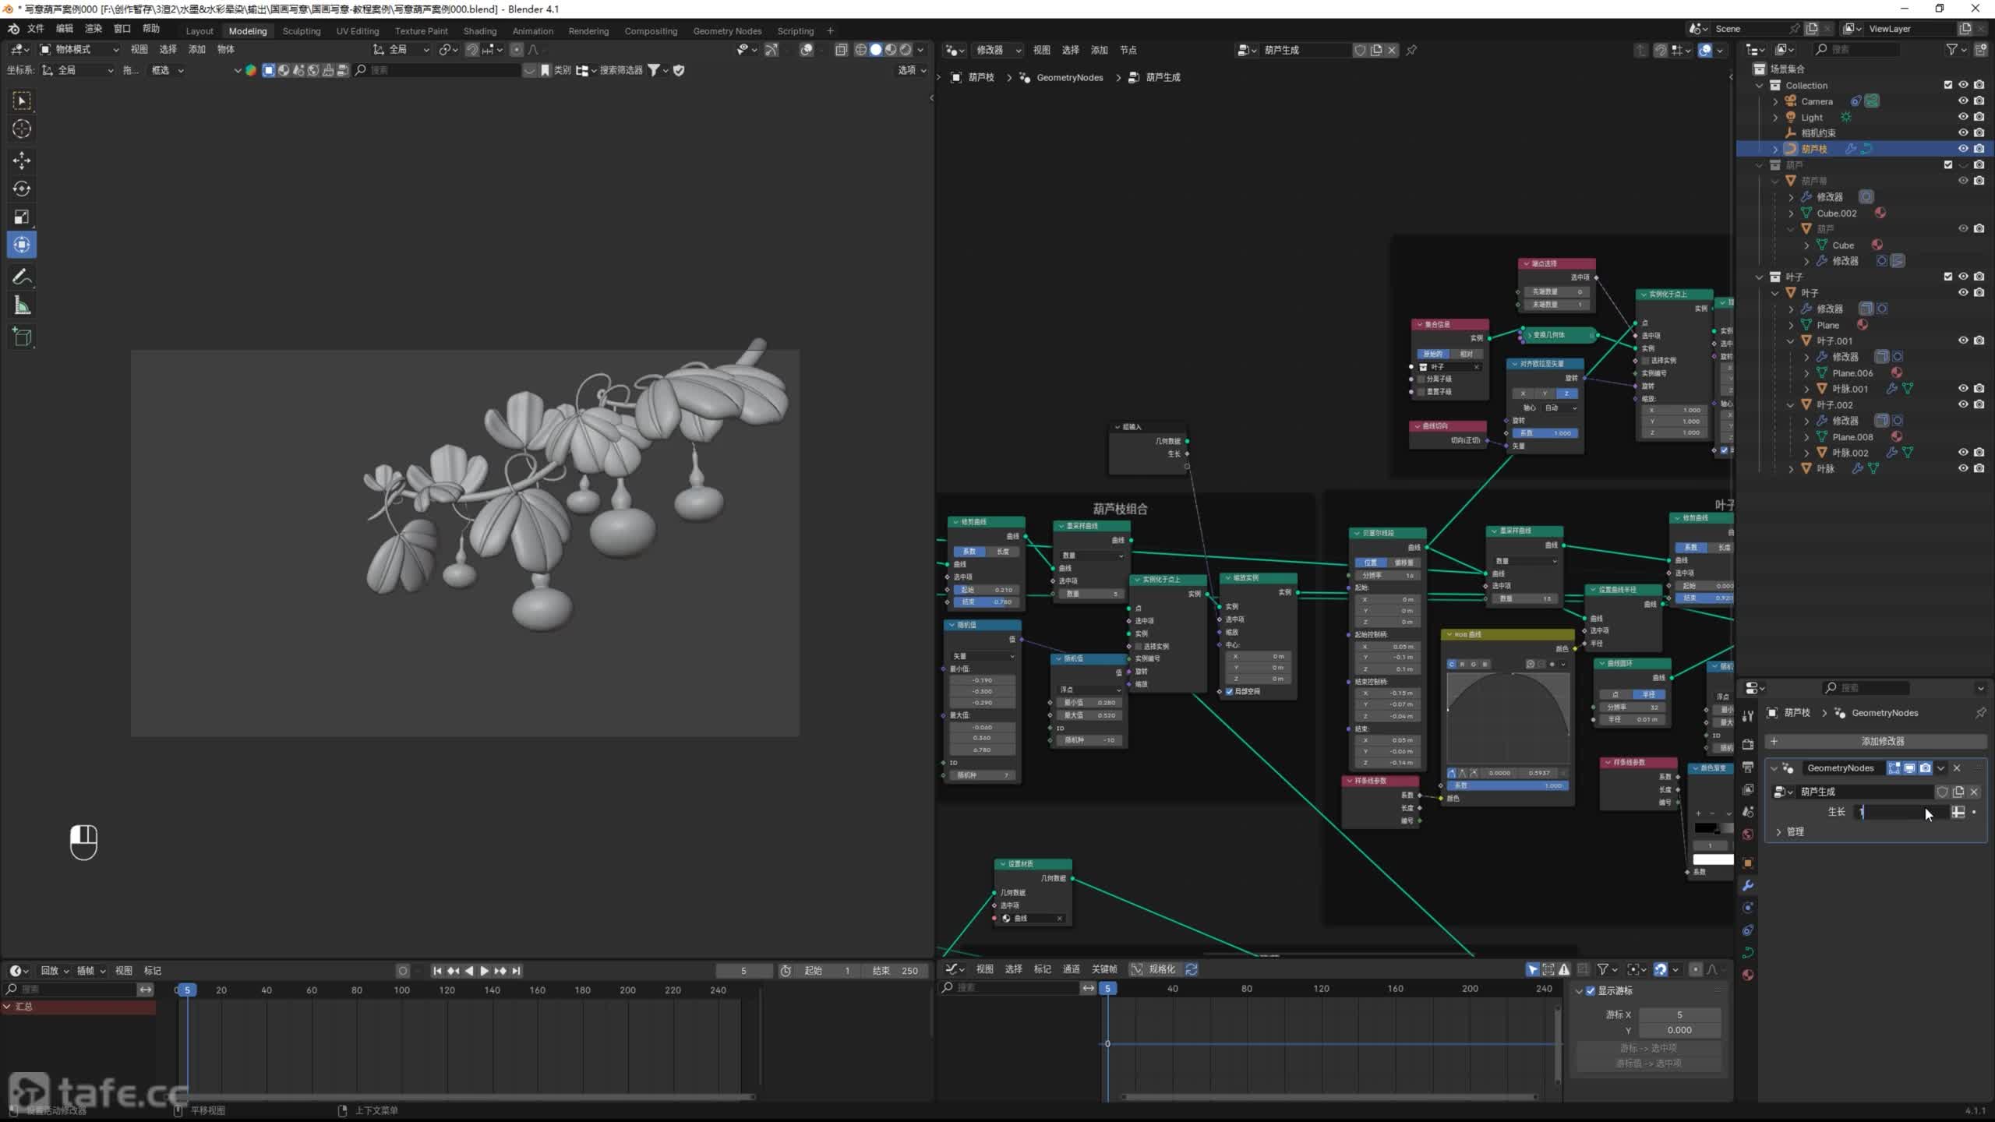Expand the 管理 section in modifier panel
Screen dimensions: 1995x1122
1779,832
